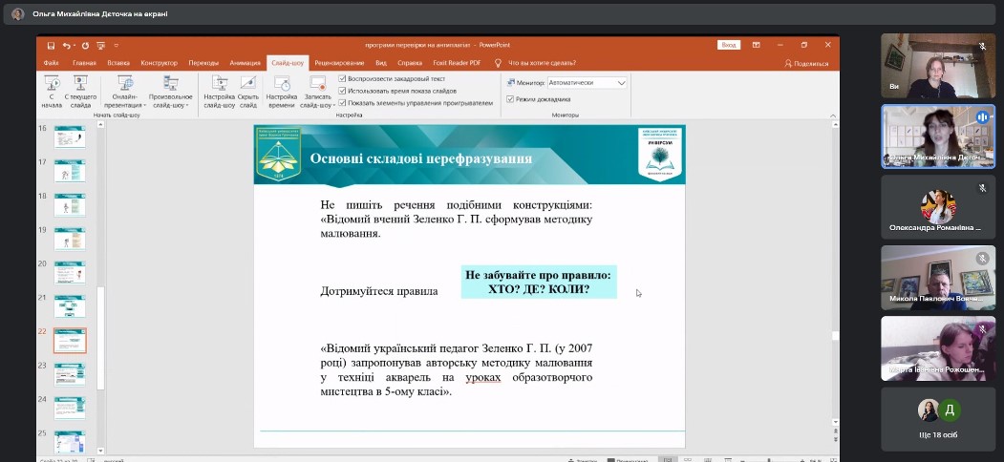Click the thumbnail pane scrollbar handle
This screenshot has width=1004, height=462.
point(100,338)
